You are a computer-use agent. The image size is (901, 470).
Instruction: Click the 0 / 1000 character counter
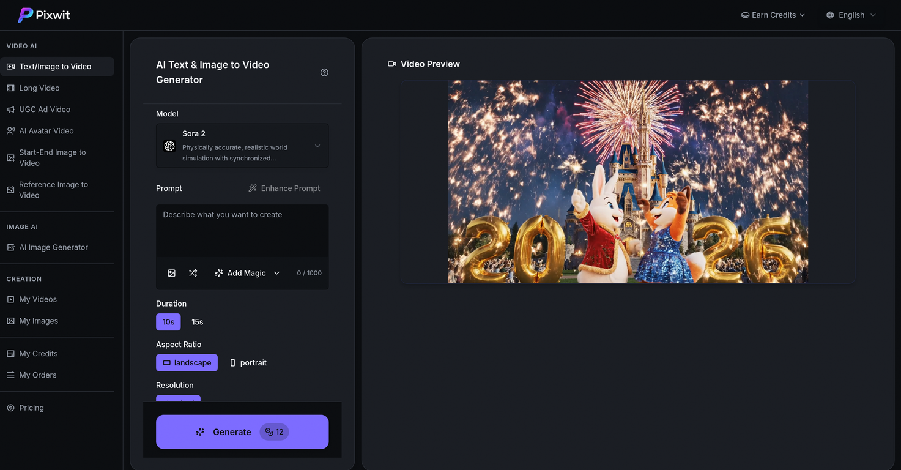(309, 273)
